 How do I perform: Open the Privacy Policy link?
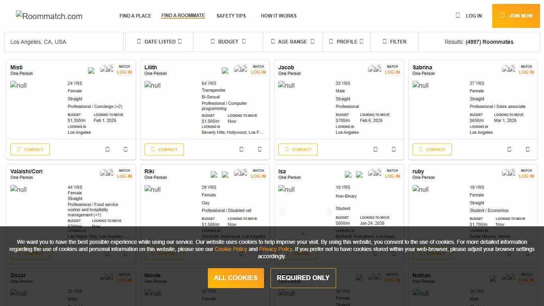coord(276,249)
